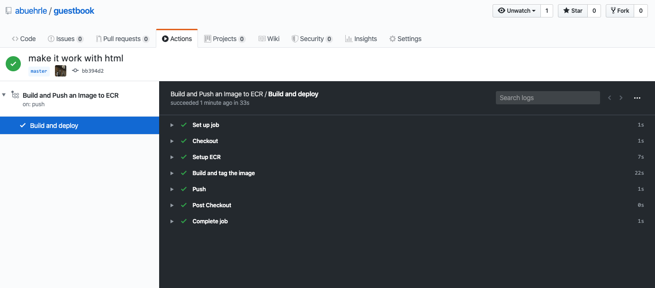Click the 0s duration value
The width and height of the screenshot is (655, 288).
pyautogui.click(x=641, y=205)
